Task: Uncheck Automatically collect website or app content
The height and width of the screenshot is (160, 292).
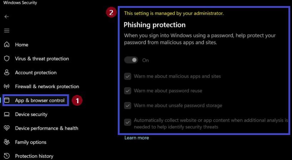Action: pyautogui.click(x=127, y=122)
